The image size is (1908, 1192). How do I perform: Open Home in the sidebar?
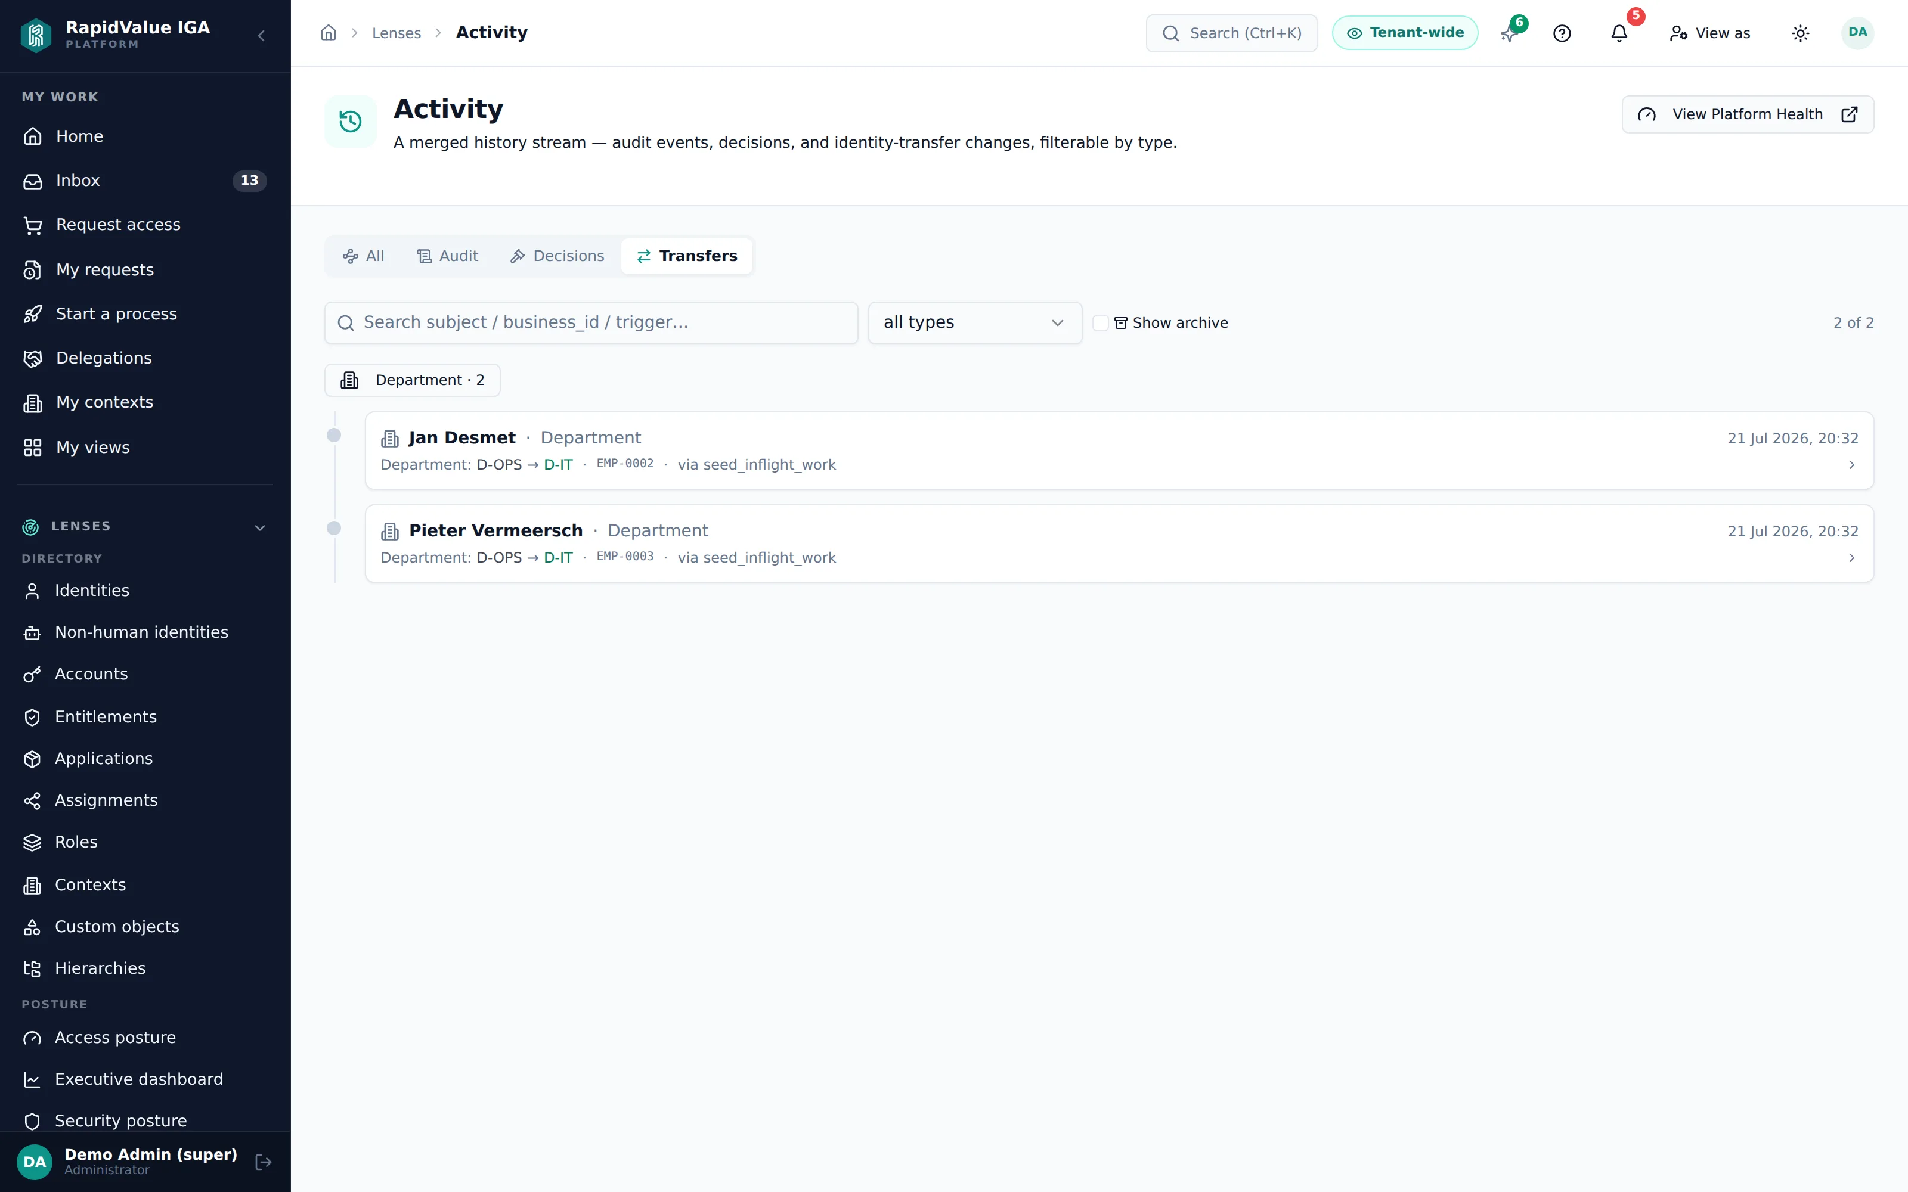tap(145, 136)
